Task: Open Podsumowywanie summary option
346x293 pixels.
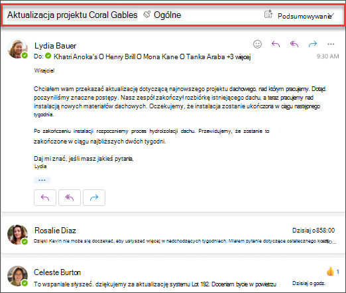Action: pyautogui.click(x=304, y=16)
